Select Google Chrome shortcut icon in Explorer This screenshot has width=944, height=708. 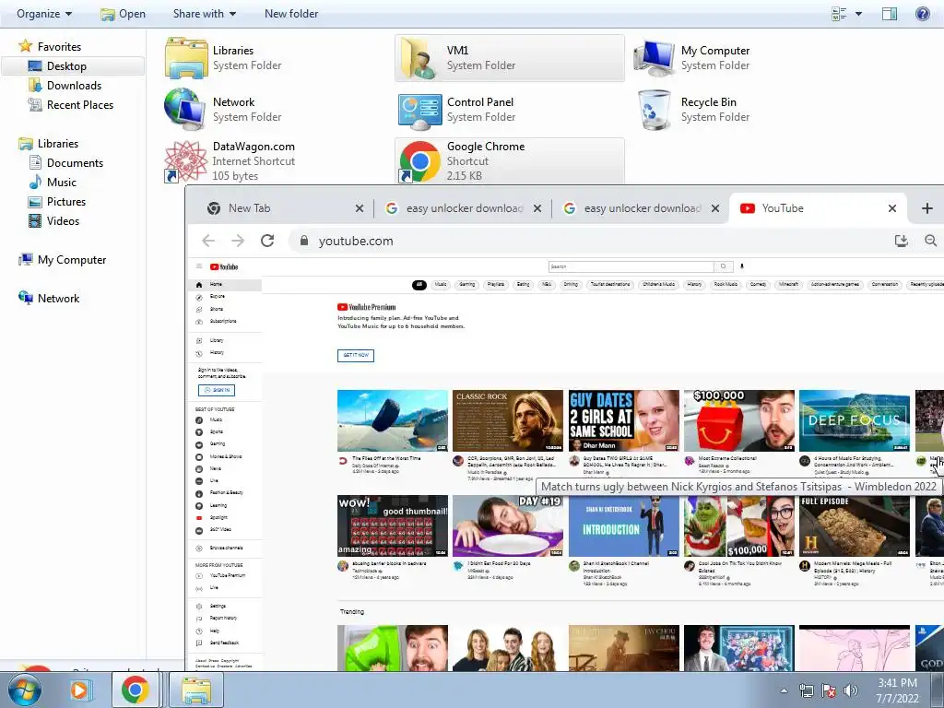419,161
